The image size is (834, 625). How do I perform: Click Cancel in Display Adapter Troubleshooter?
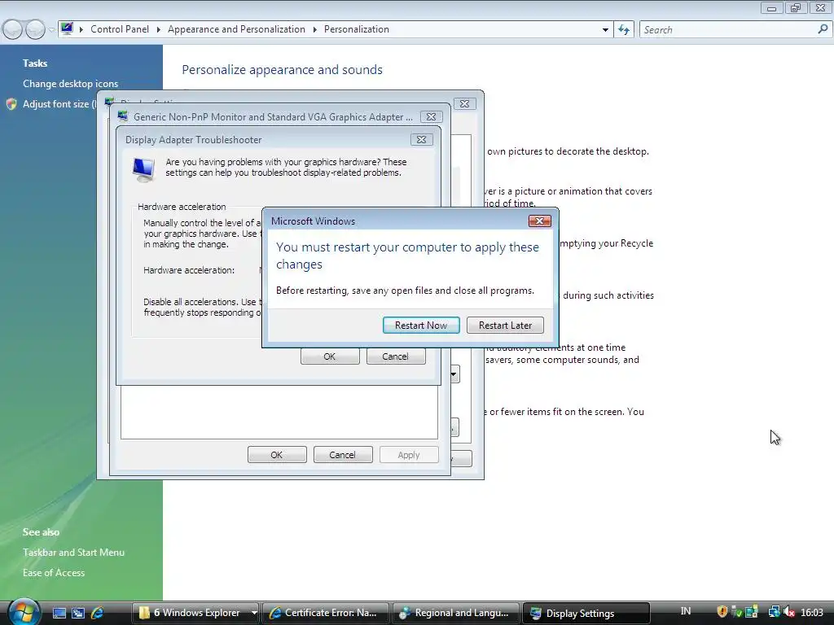[395, 356]
